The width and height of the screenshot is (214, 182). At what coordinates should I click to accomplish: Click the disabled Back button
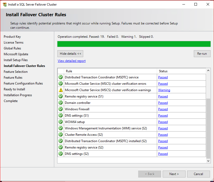150,174
